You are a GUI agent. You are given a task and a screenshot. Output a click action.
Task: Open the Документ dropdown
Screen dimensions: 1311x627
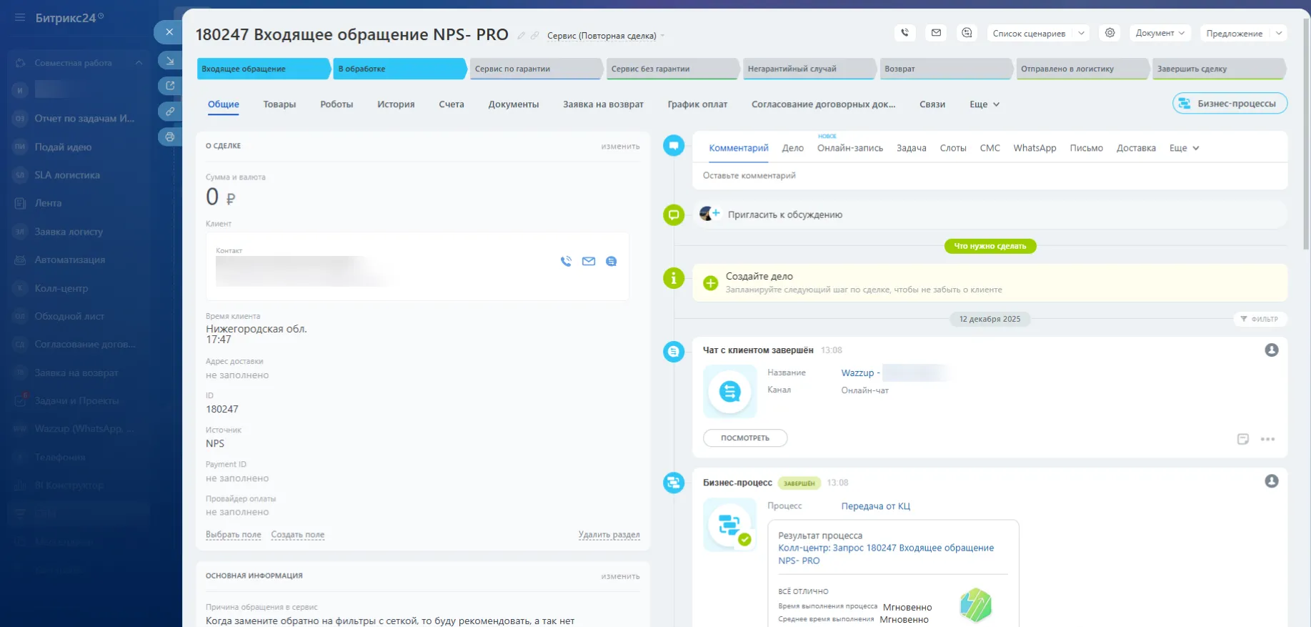[1160, 34]
